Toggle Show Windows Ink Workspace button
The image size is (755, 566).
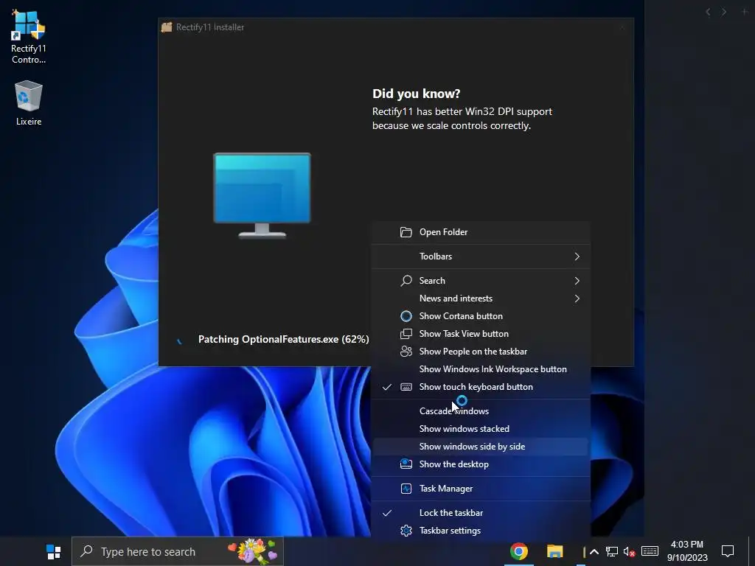click(481, 369)
